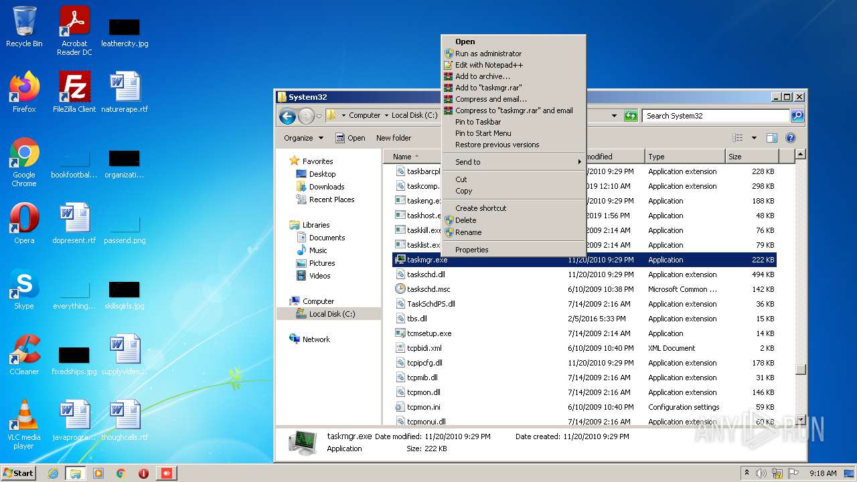Image resolution: width=857 pixels, height=482 pixels.
Task: Choose Rename in the context menu
Action: [x=514, y=232]
